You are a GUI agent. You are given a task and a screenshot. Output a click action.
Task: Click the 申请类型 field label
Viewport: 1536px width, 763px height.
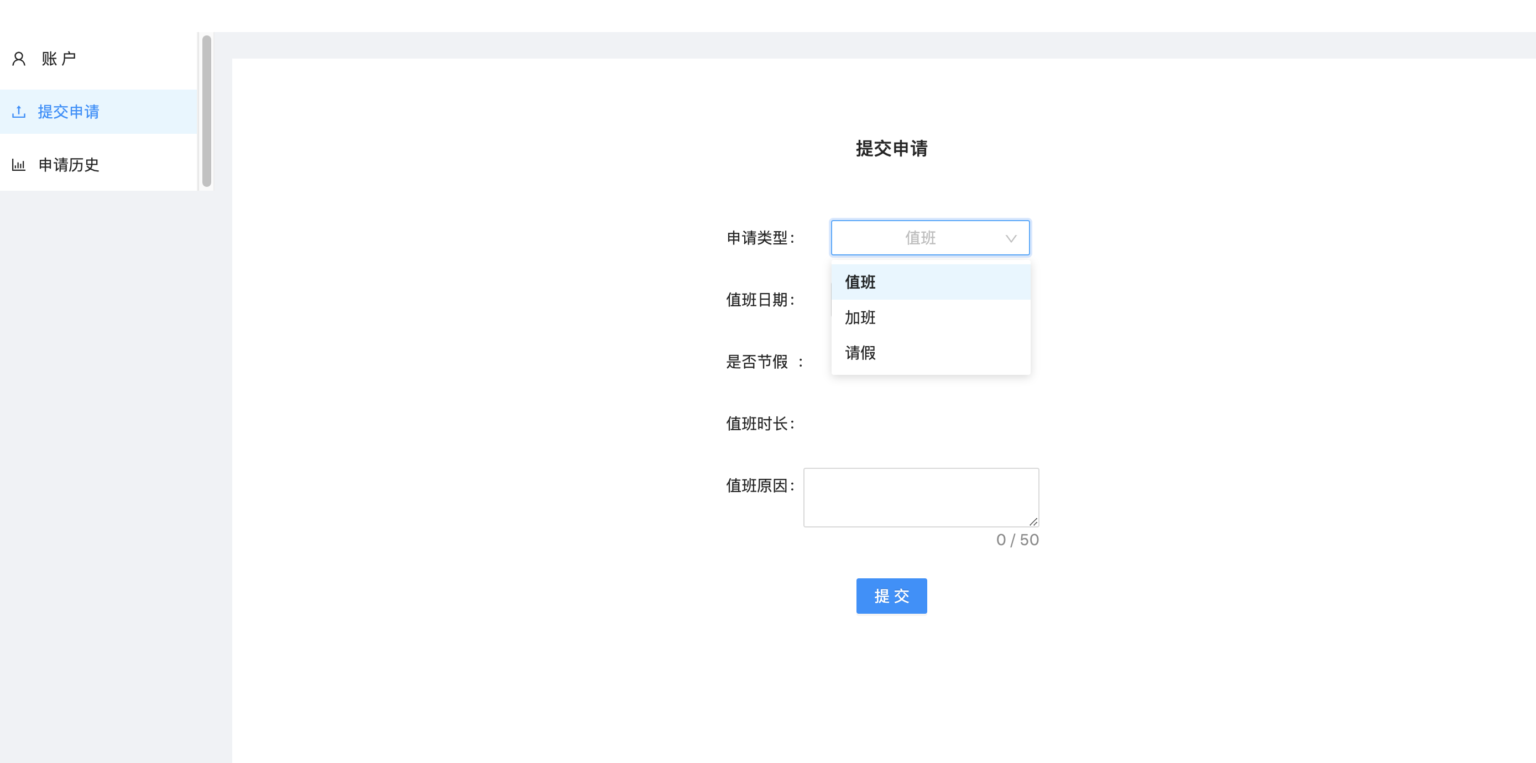(760, 238)
